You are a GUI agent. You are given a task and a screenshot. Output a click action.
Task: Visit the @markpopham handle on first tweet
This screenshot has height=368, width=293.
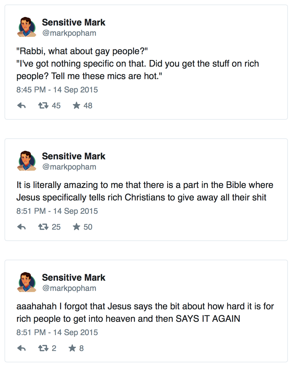click(x=69, y=33)
